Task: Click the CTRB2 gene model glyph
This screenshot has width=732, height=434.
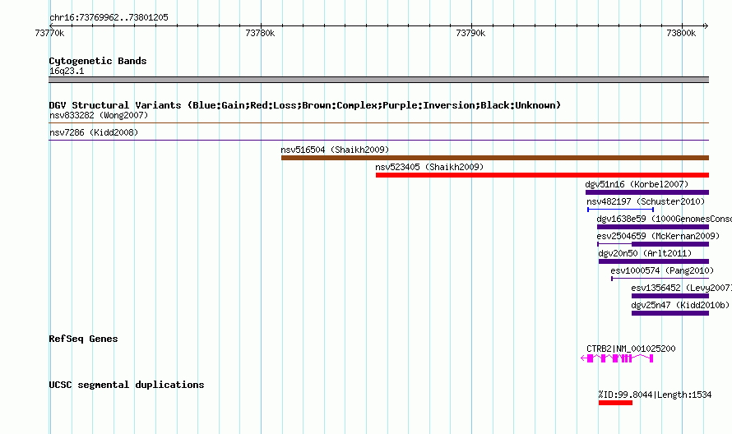Action: pos(617,358)
